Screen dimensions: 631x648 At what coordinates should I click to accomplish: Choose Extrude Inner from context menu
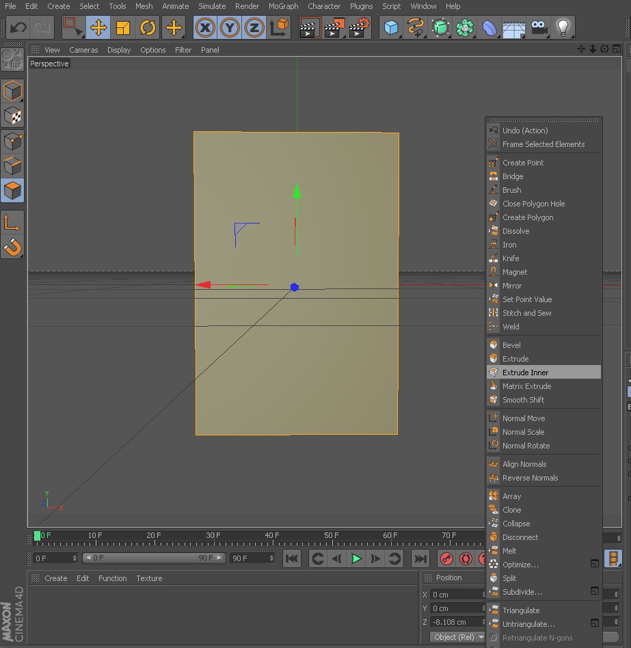(x=525, y=373)
